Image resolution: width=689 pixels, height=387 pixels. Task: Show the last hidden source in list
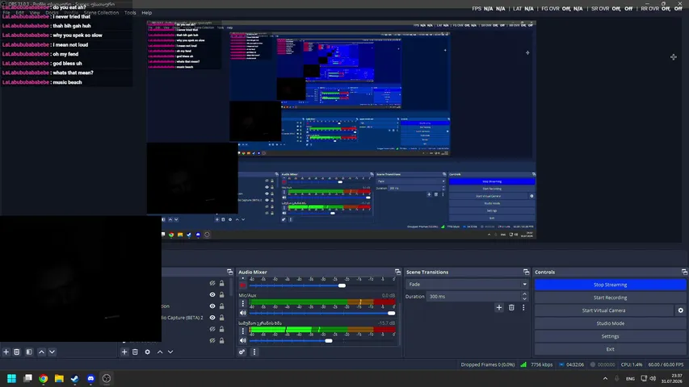[x=212, y=340]
